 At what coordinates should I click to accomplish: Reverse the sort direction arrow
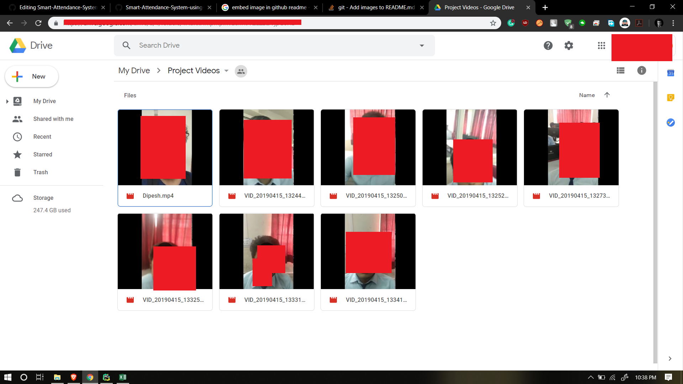tap(607, 95)
